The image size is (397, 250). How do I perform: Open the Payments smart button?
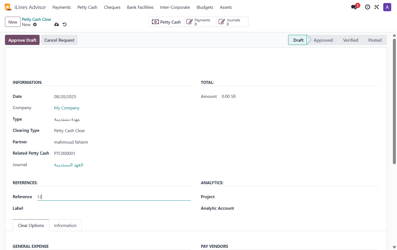200,22
